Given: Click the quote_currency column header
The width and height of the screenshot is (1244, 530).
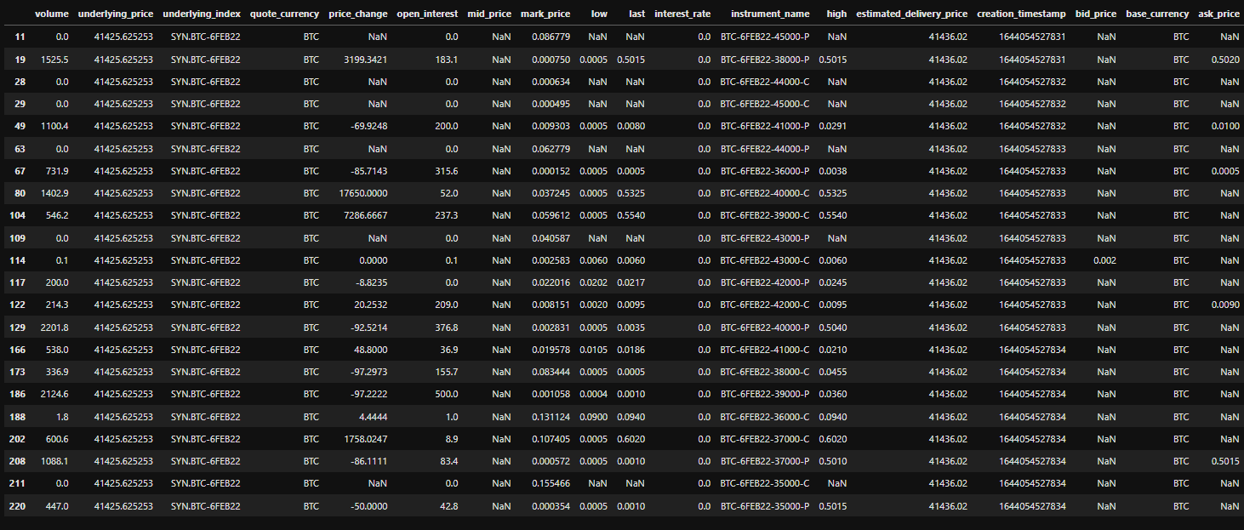Looking at the screenshot, I should tap(285, 14).
